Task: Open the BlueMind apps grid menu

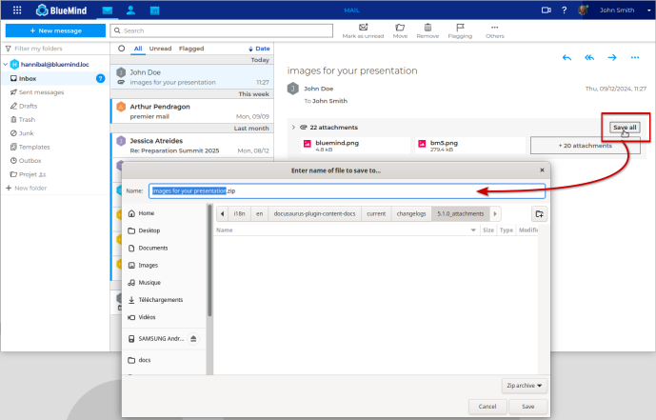Action: [17, 10]
